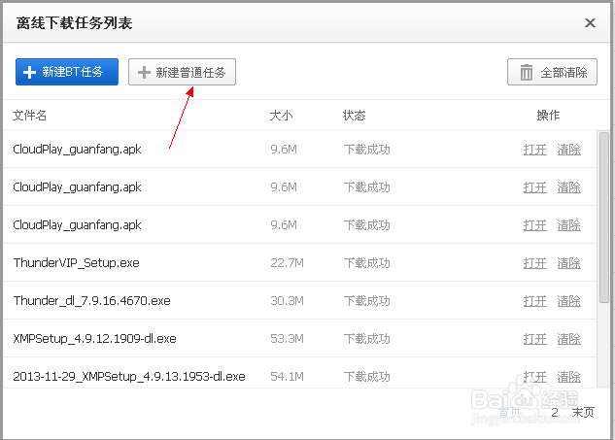Clear the 2013-11-29_XMPSetup_4.9.13.1953-dl.exe task
This screenshot has height=440, width=615.
tap(568, 377)
